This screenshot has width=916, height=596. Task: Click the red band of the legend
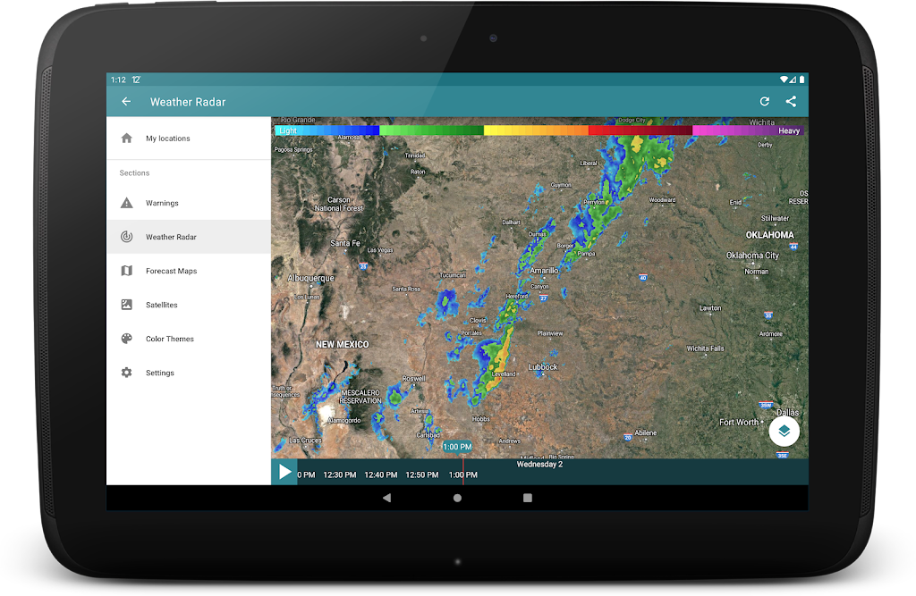pos(640,130)
